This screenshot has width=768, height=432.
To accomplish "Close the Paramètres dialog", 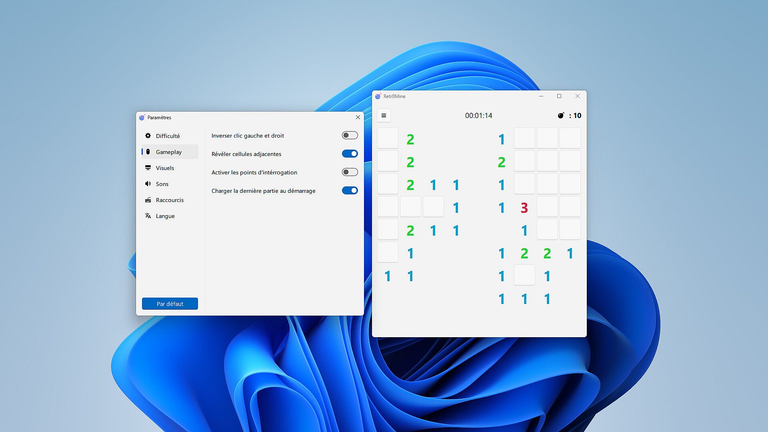I will point(358,117).
